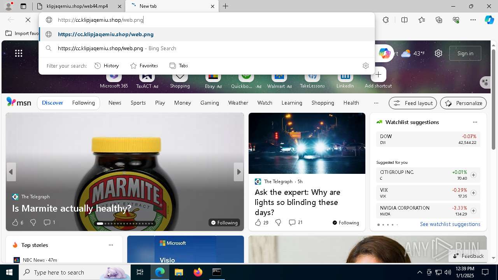Open the Walmart ad shortcut tile

click(279, 80)
